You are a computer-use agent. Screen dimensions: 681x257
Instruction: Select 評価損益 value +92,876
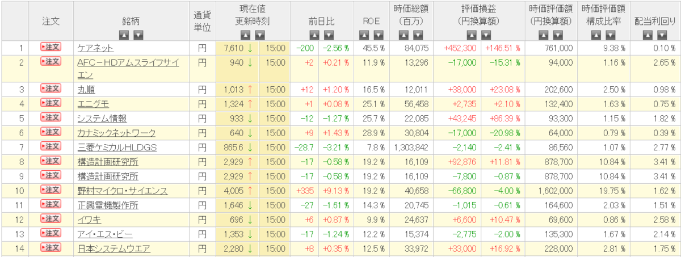pos(462,162)
